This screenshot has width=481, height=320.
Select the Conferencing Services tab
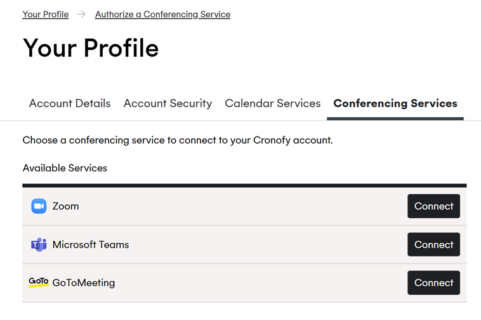click(395, 103)
